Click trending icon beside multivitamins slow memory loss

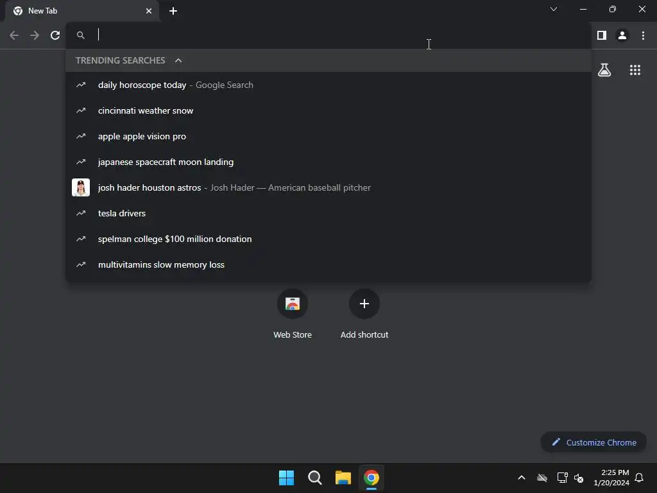(81, 264)
